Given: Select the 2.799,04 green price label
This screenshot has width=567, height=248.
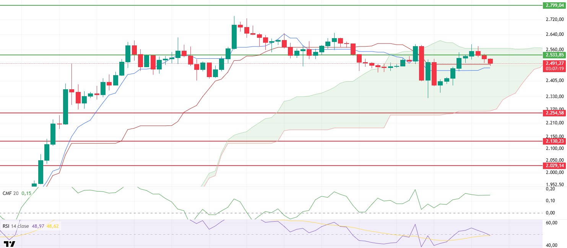Looking at the screenshot, I should pos(554,5).
